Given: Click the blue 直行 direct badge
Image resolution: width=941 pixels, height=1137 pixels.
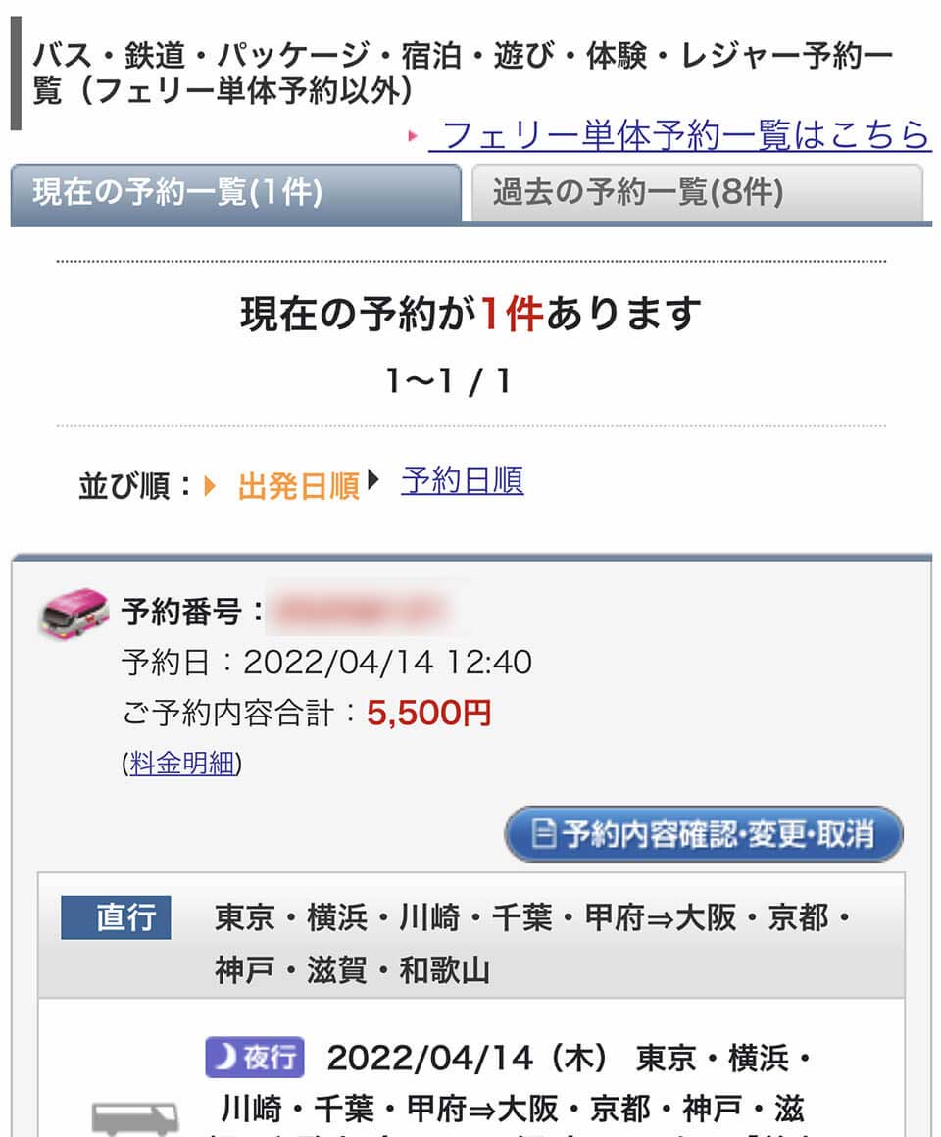Looking at the screenshot, I should click(116, 917).
